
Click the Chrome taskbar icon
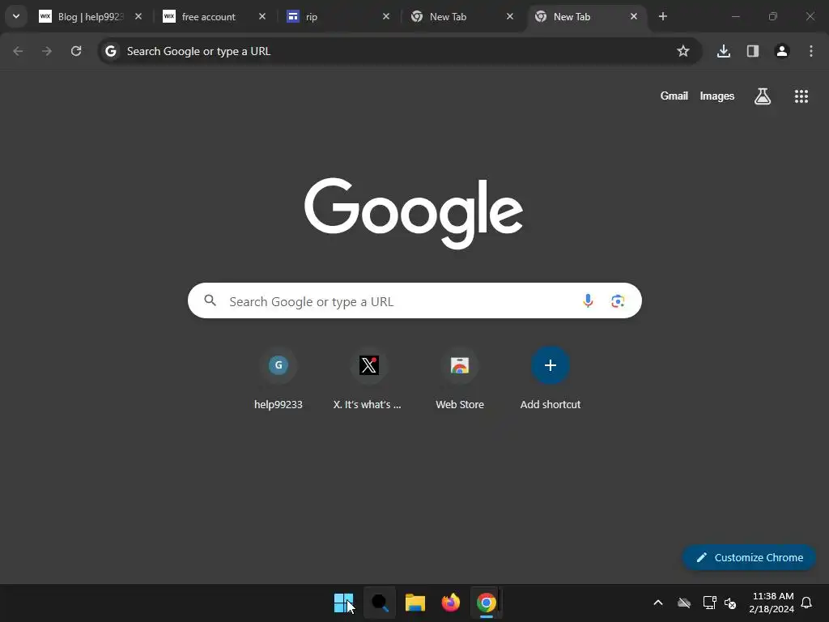point(486,603)
